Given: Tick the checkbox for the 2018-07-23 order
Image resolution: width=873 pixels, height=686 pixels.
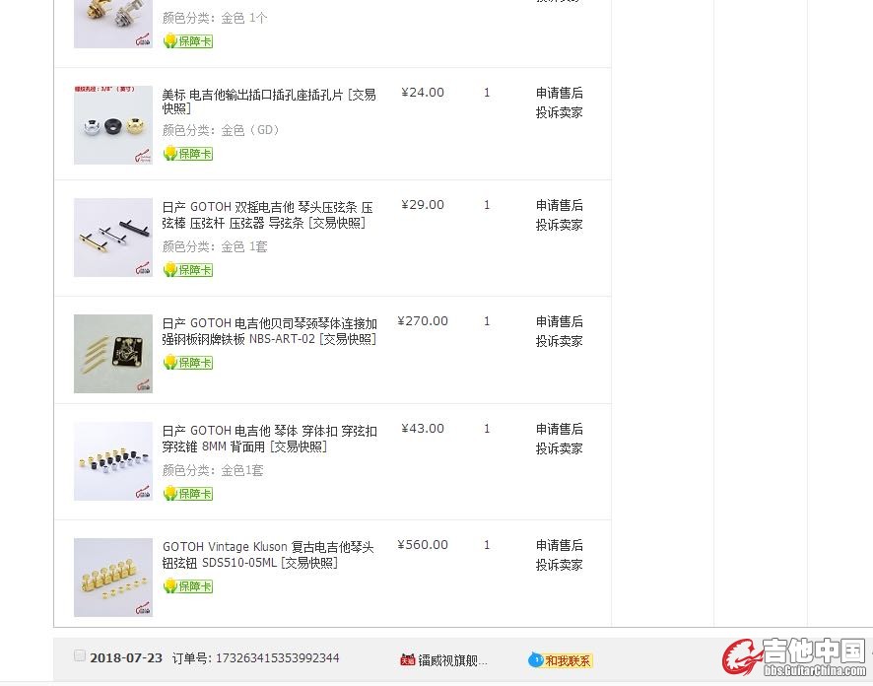Looking at the screenshot, I should click(80, 655).
